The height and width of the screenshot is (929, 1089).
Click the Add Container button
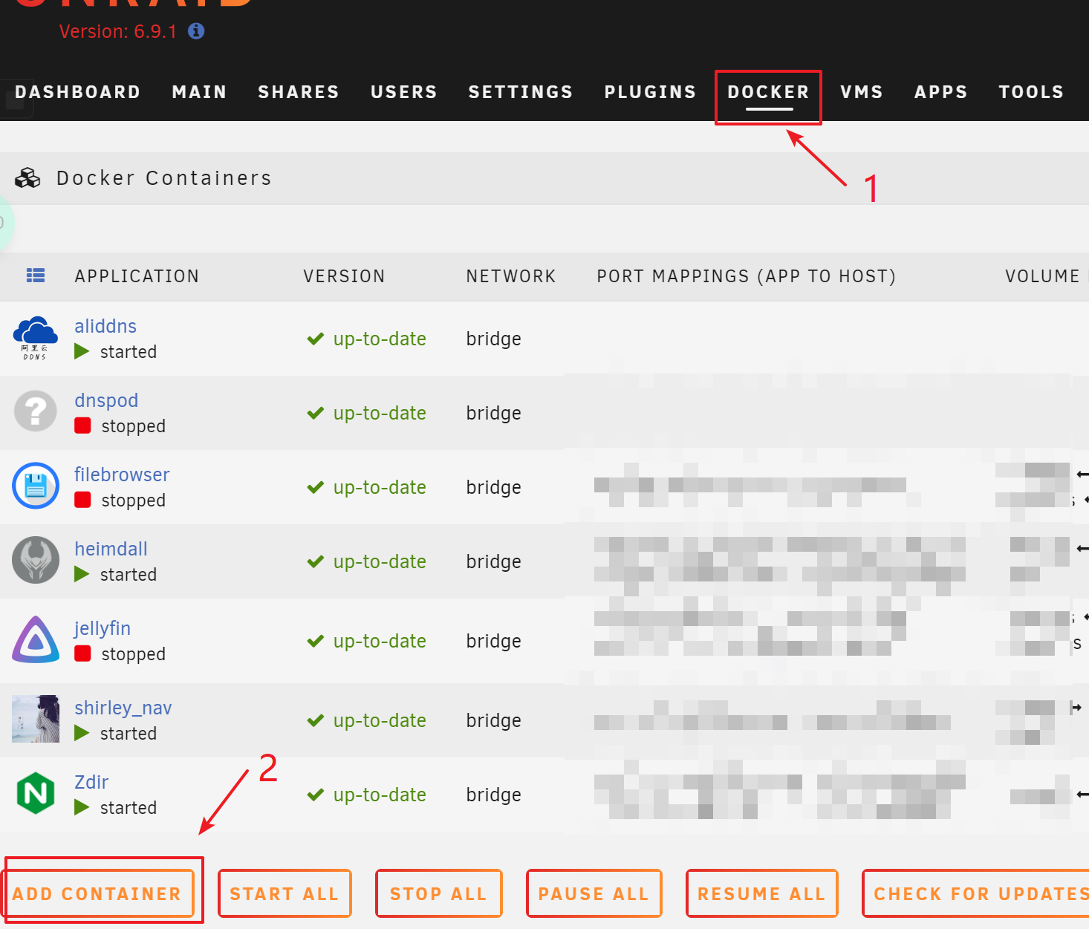tap(97, 893)
